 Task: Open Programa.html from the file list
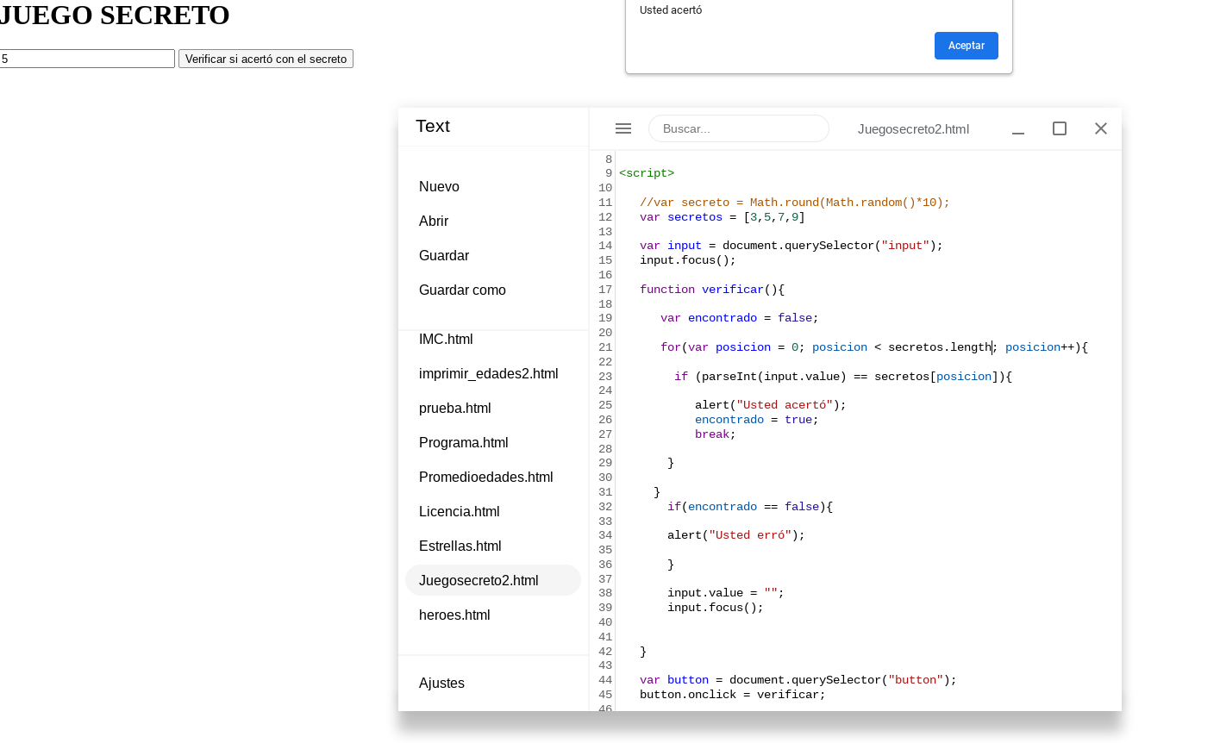[463, 442]
